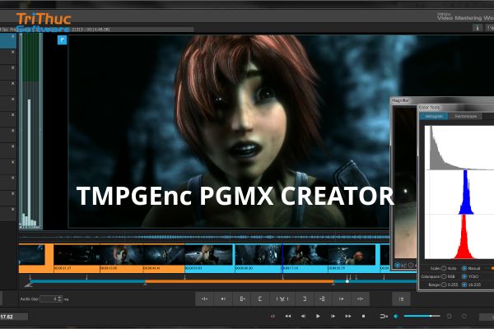Click the triangle start marker at the seek bar's left
The image size is (494, 329).
(28, 285)
